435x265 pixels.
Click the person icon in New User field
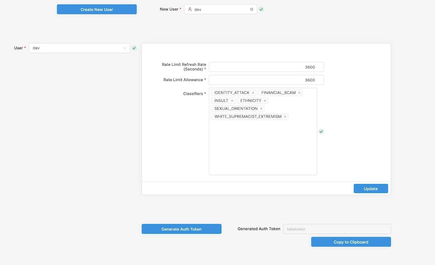[x=190, y=9]
